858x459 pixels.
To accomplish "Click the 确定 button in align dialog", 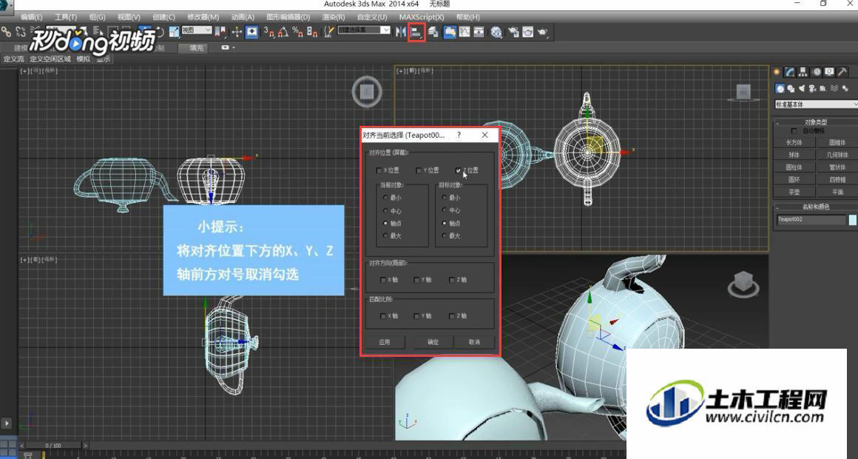I will tap(433, 342).
